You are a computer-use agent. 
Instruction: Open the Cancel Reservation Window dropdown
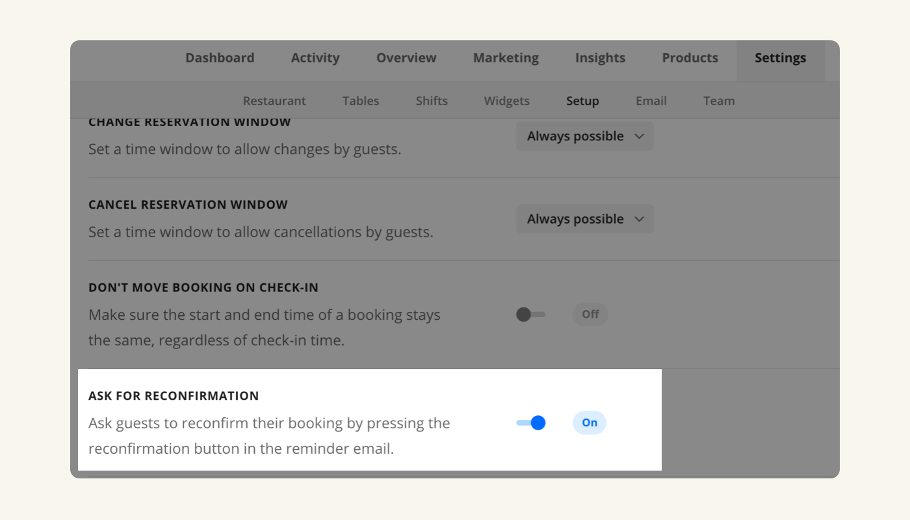click(x=585, y=219)
